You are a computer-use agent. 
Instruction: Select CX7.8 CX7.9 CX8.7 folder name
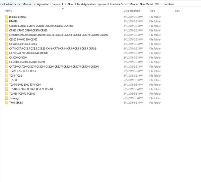point(53,49)
